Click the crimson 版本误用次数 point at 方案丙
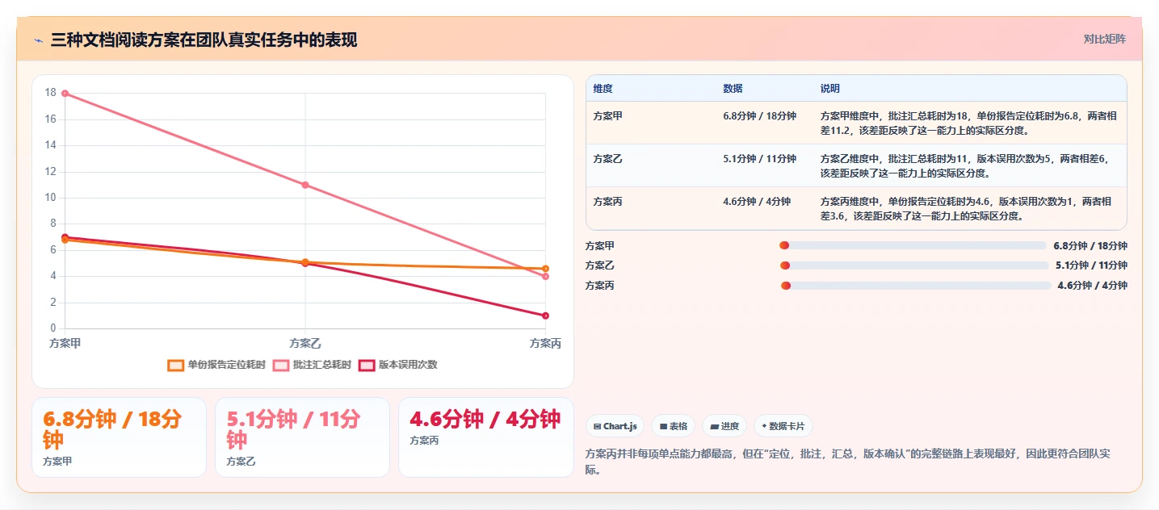The width and height of the screenshot is (1159, 510). tap(546, 316)
